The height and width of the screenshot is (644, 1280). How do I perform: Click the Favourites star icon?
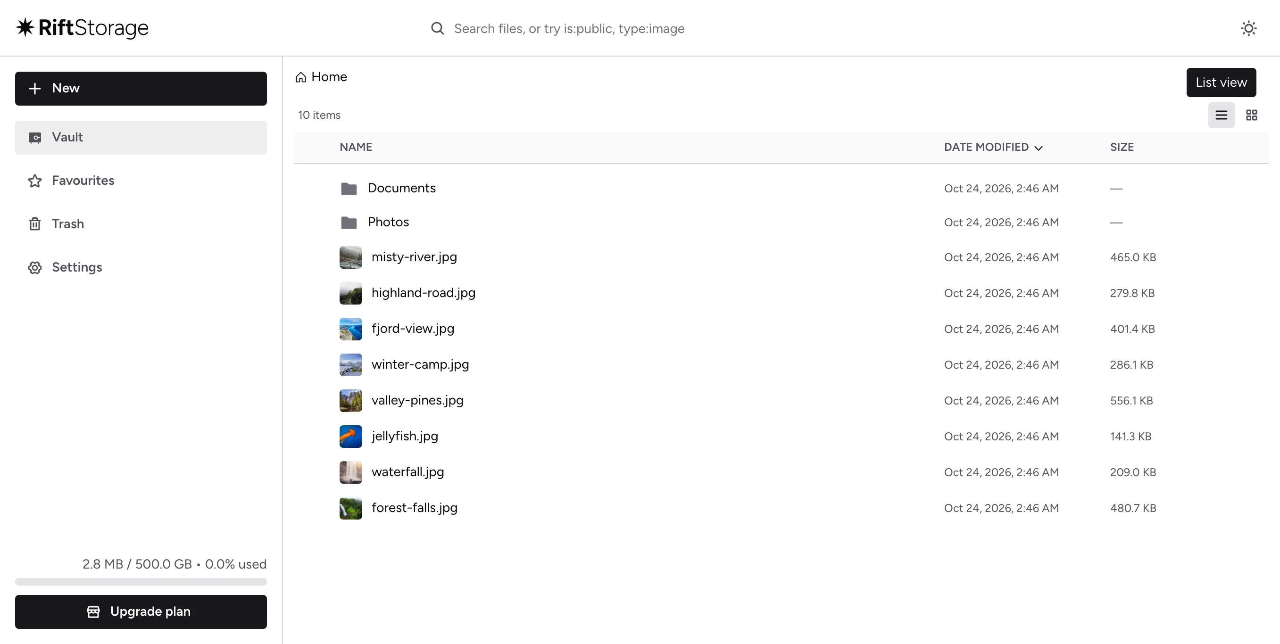point(35,181)
